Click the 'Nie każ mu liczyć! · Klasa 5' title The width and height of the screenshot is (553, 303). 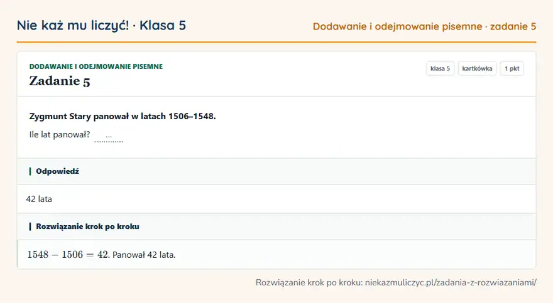point(101,25)
